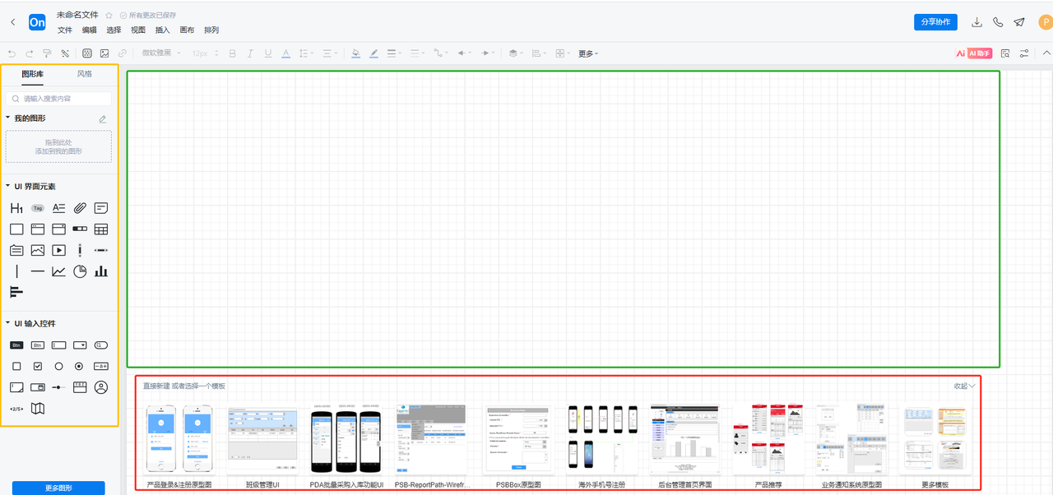Select the H1 heading shape
The width and height of the screenshot is (1053, 495).
[x=16, y=208]
